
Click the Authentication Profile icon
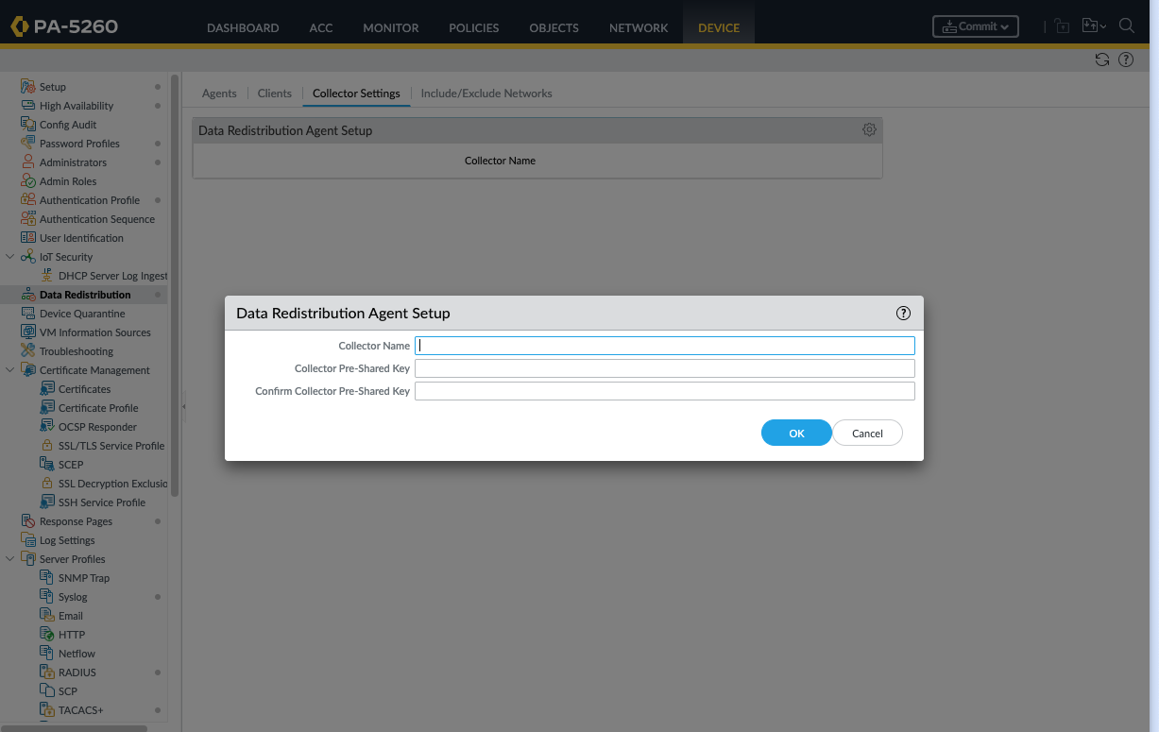click(28, 200)
